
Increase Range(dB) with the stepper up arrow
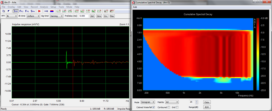click(196, 101)
